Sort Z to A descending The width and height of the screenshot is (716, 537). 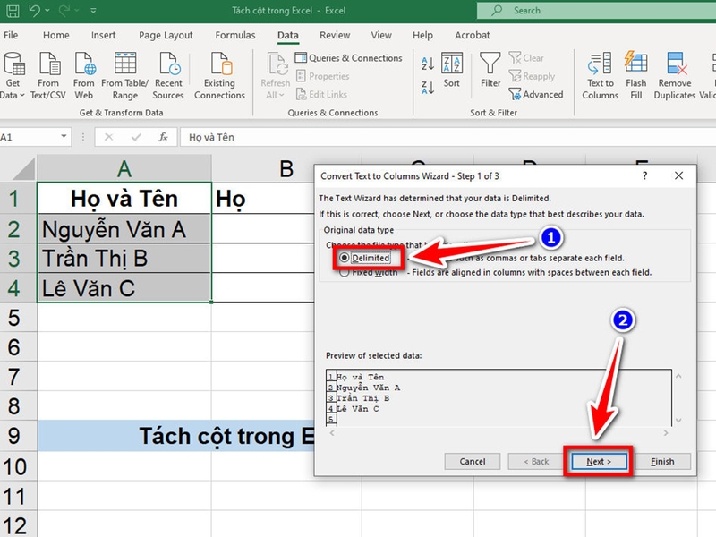[x=428, y=87]
